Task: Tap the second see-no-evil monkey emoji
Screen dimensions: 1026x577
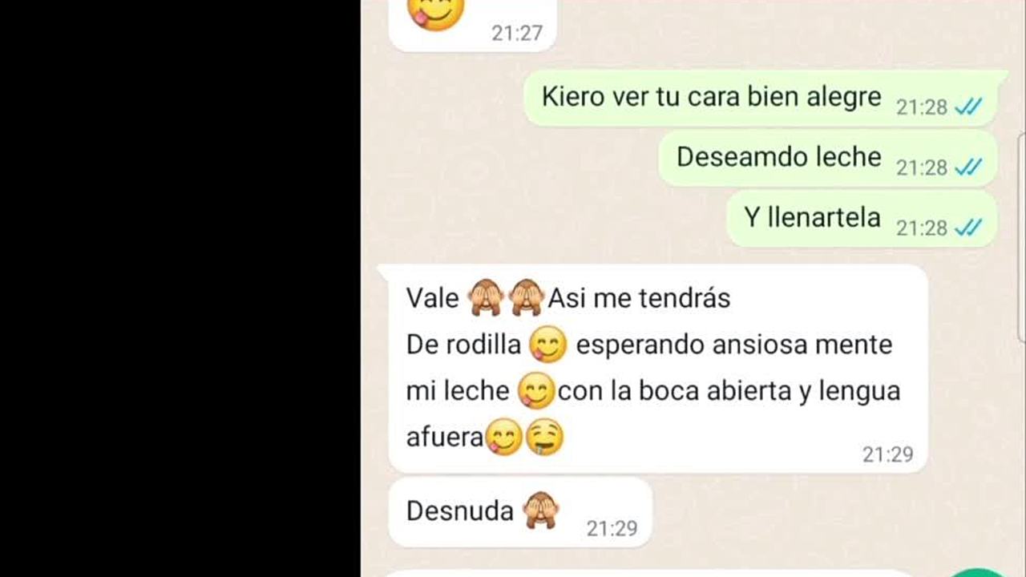Action: click(527, 298)
